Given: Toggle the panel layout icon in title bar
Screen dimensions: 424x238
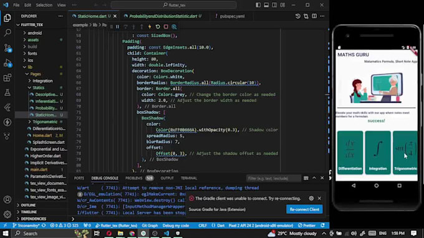Looking at the screenshot, I should [266, 5].
